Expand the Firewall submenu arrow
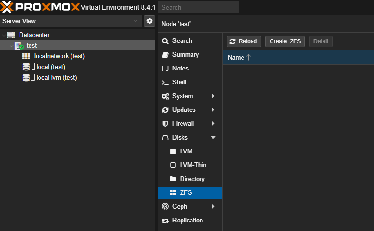The width and height of the screenshot is (374, 231). pos(213,123)
